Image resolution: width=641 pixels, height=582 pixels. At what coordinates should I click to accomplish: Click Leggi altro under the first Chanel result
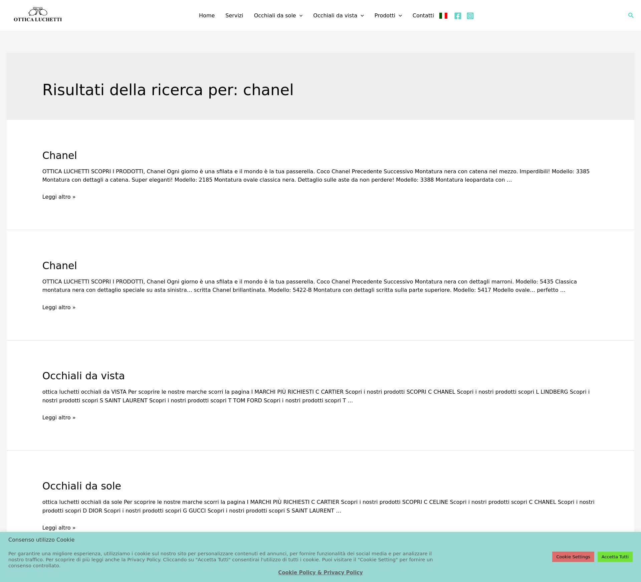59,197
